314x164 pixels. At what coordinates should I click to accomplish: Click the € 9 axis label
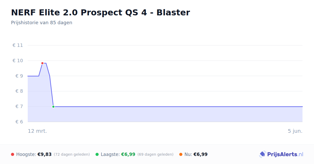coord(19,76)
